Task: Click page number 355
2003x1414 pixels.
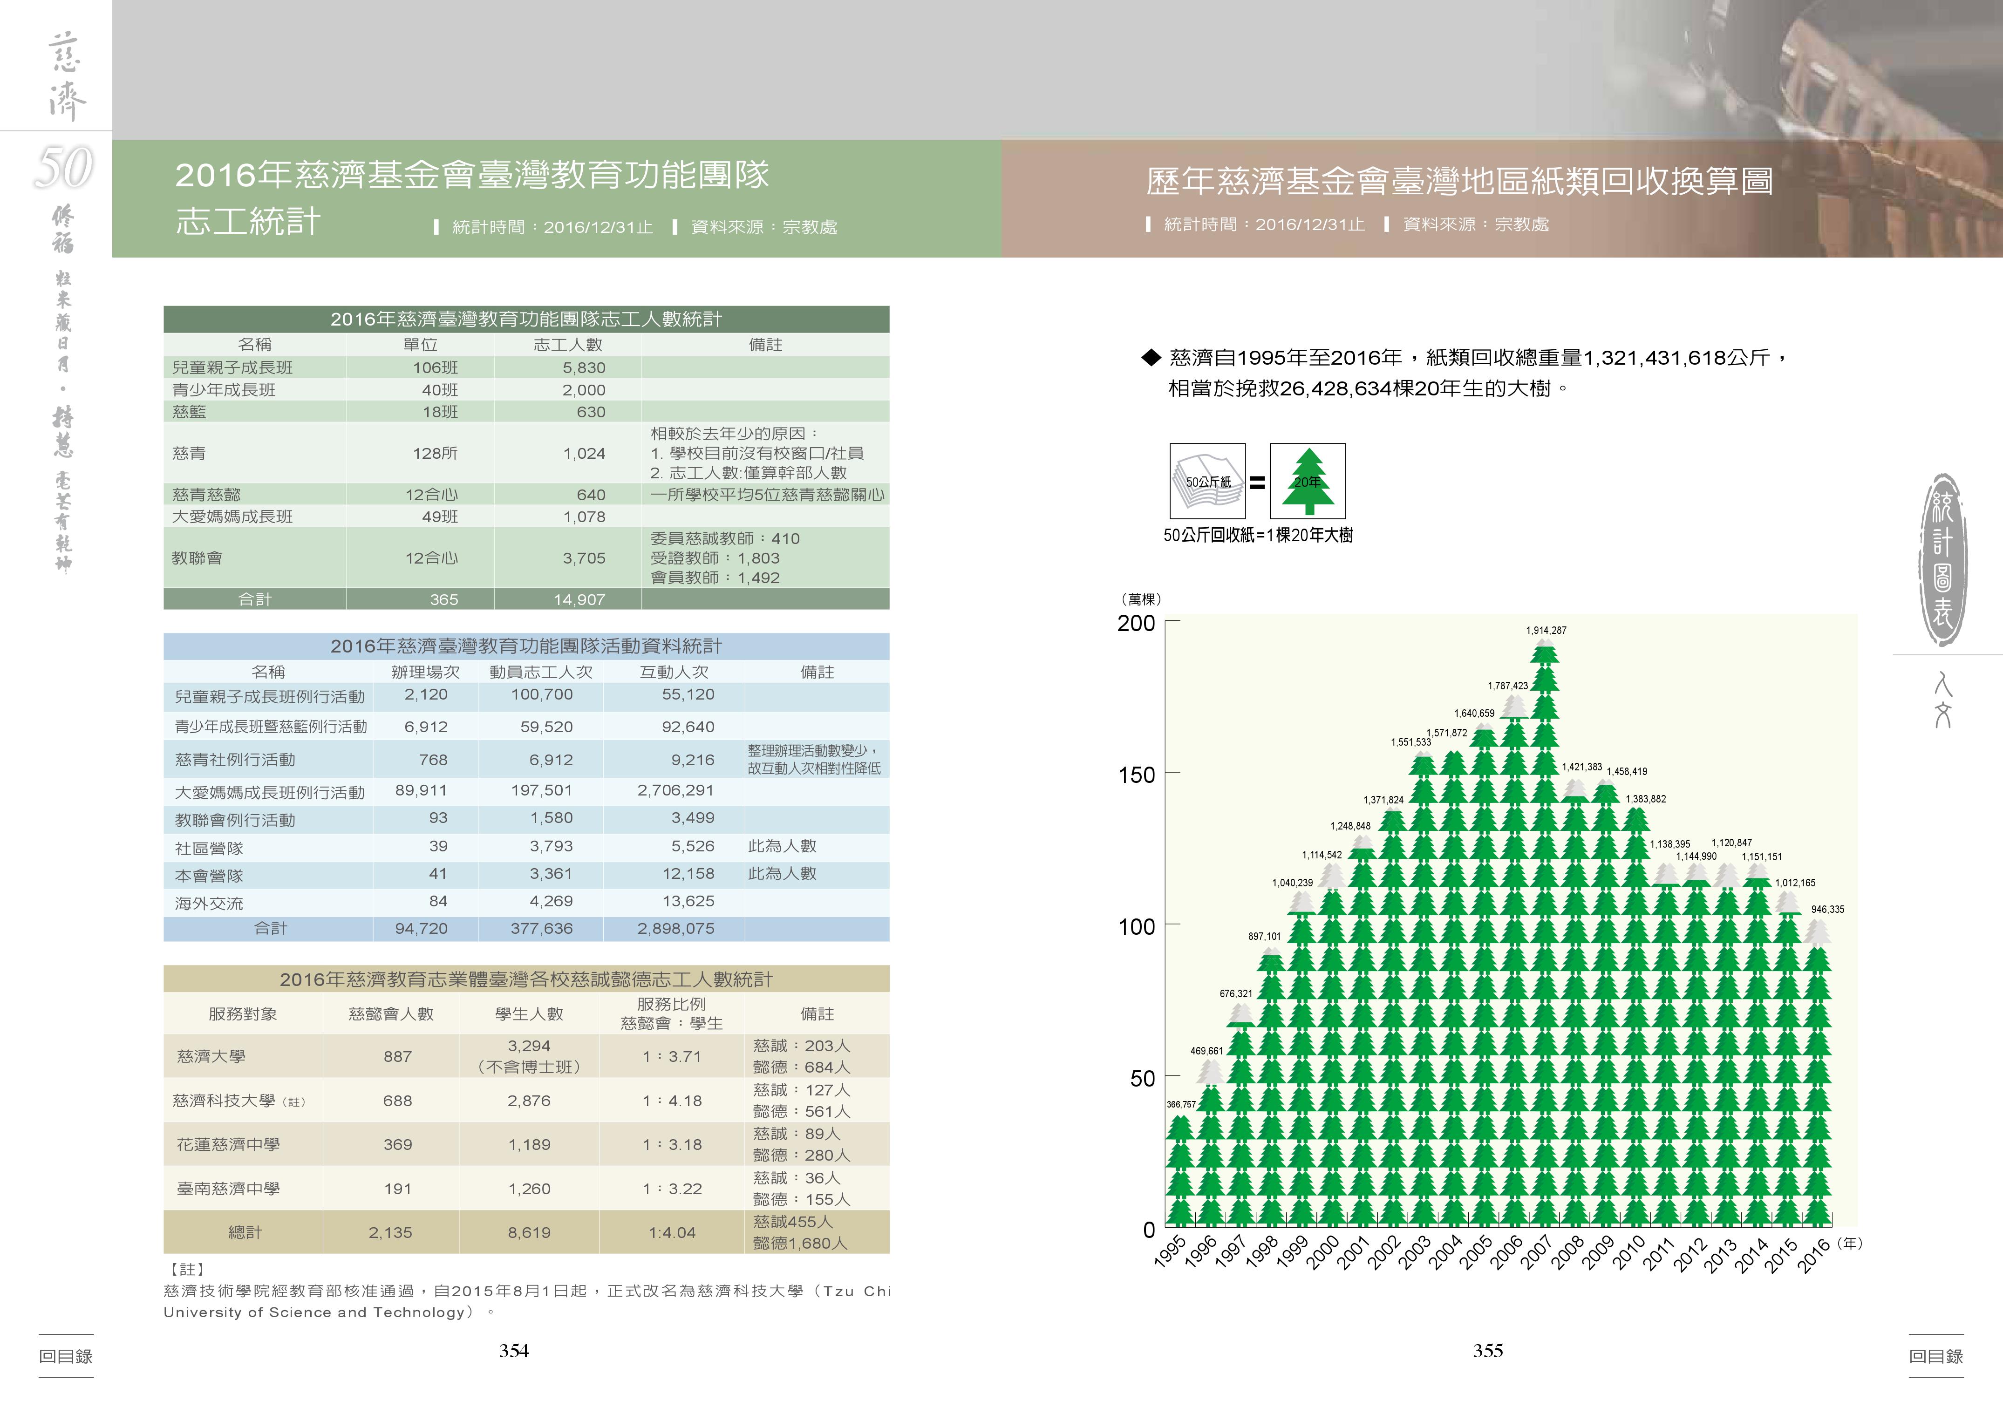Action: (1487, 1350)
